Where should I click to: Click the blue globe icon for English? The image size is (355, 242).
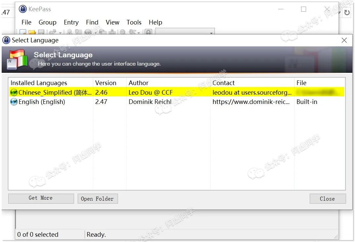tap(14, 102)
